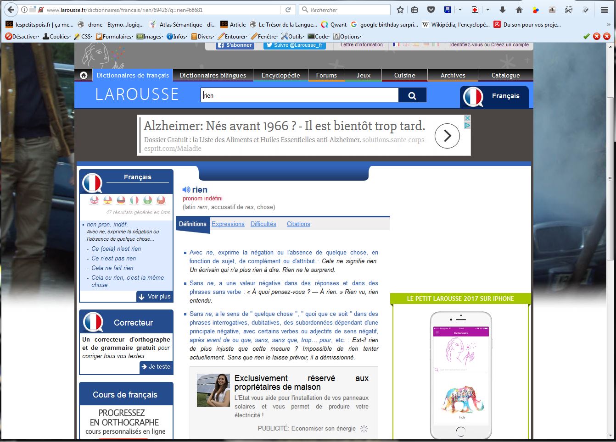Bookmark this page with the star icon

[x=400, y=10]
